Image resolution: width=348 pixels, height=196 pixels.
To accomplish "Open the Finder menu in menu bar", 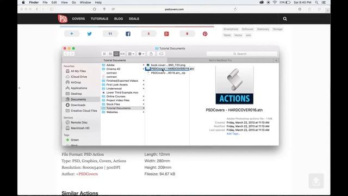I will [x=34, y=2].
